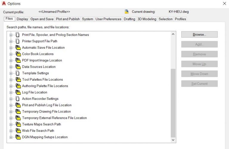
Task: Click the folder icon next to Color Book Locations
Action: coord(18,54)
